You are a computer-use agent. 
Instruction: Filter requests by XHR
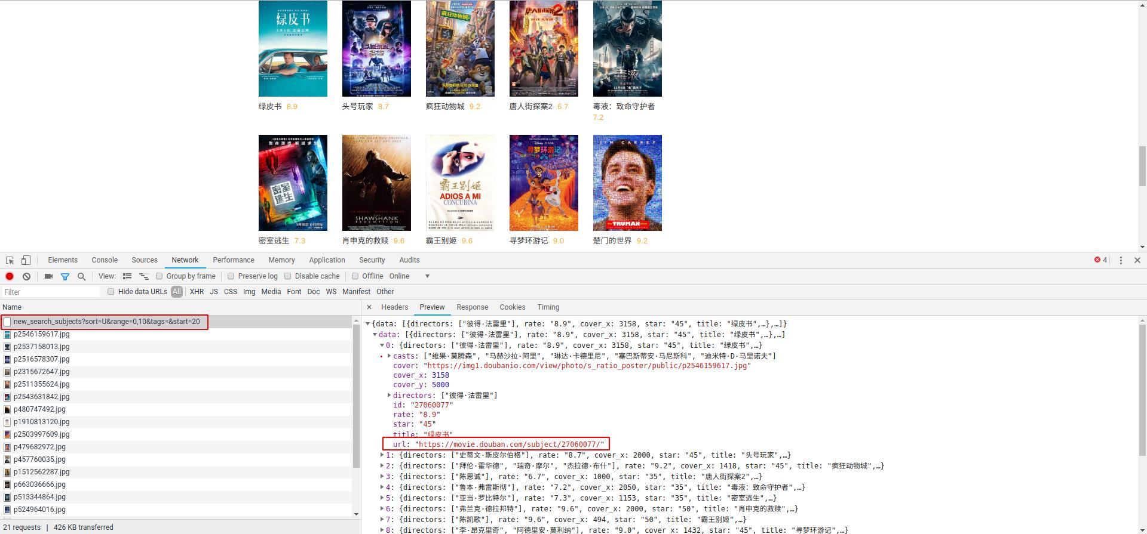click(x=197, y=292)
